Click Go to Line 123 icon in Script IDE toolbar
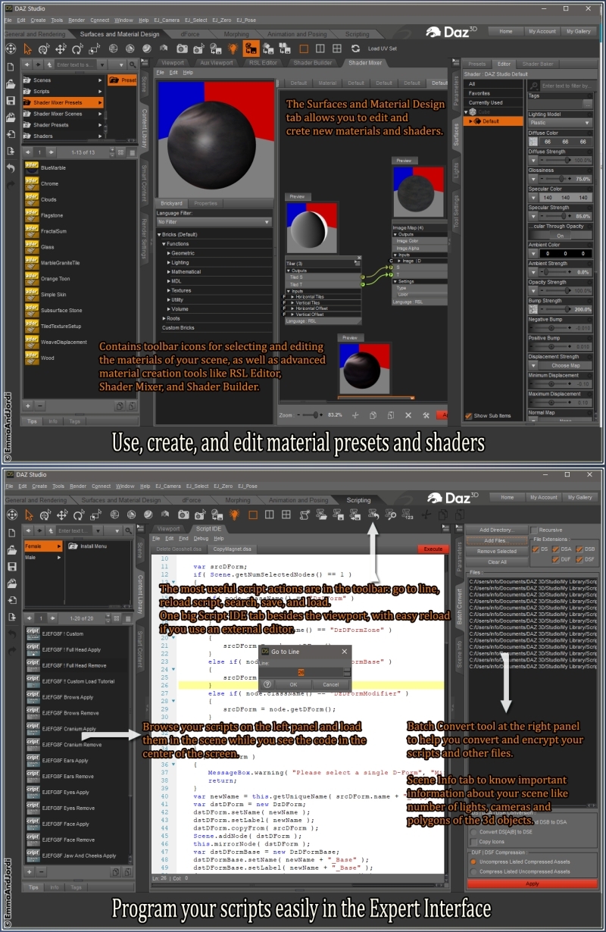This screenshot has width=606, height=932. (x=408, y=514)
